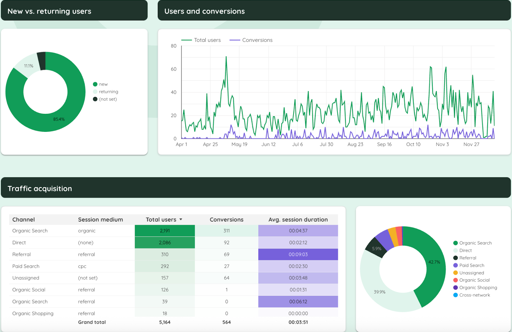Select the Organic Search label in donut legend
512x332 pixels.
coord(475,243)
